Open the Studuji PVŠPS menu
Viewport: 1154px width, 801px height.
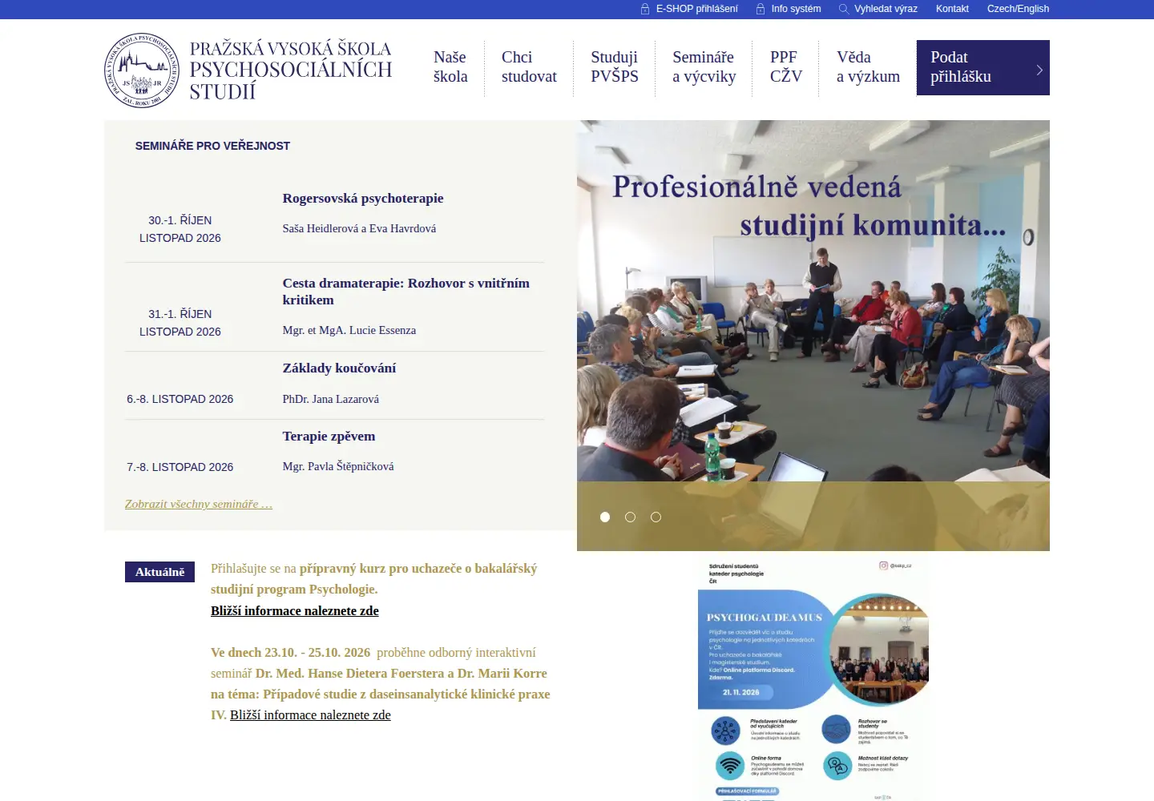pyautogui.click(x=615, y=67)
